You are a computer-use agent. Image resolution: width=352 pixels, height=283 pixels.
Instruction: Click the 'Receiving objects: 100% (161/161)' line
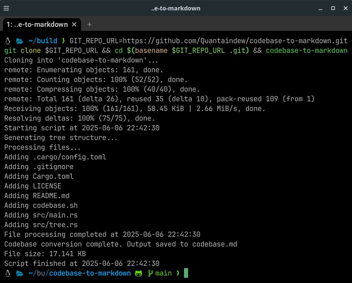(x=135, y=108)
